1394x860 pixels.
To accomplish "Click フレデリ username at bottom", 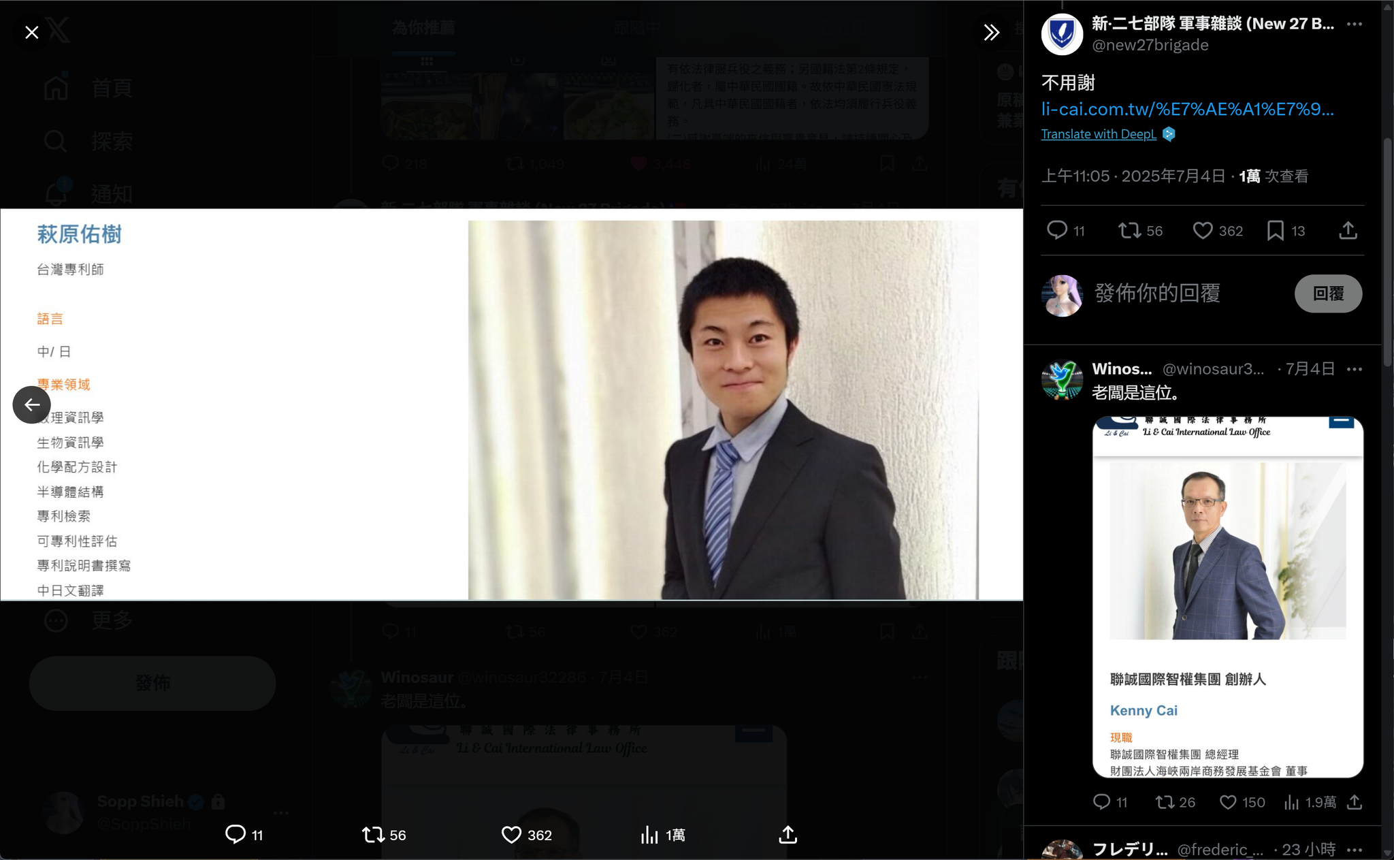I will tap(1130, 849).
